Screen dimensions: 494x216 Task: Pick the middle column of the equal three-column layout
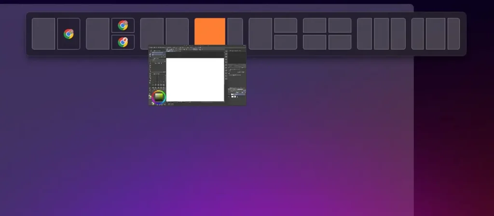point(381,34)
